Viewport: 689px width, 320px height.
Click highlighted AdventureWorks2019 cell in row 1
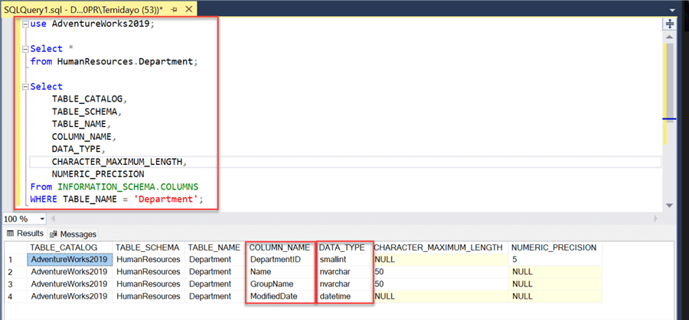[x=70, y=260]
